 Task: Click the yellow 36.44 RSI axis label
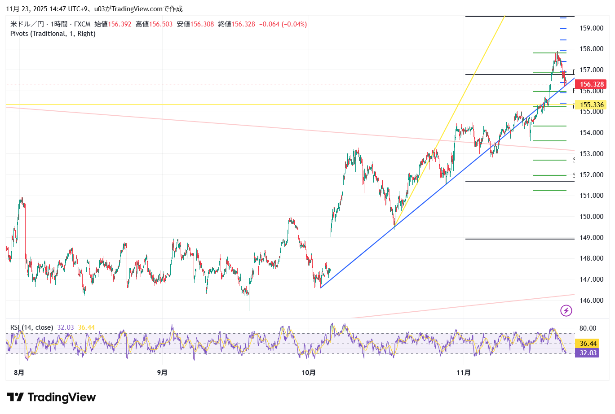588,344
